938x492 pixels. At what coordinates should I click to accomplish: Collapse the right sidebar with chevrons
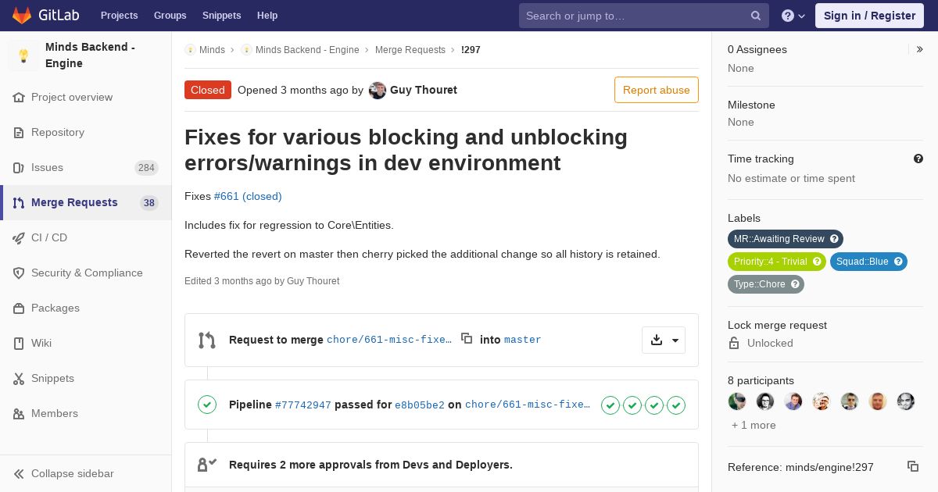[920, 49]
